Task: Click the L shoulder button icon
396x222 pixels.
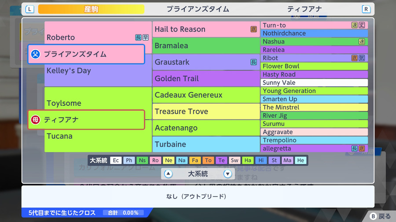Action: coord(29,9)
